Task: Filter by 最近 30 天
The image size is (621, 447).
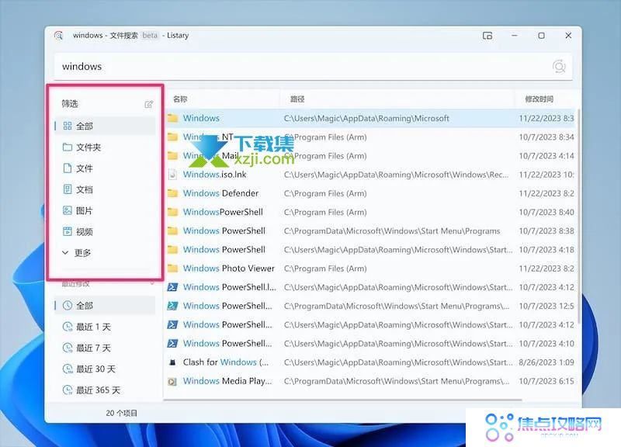Action: point(105,369)
